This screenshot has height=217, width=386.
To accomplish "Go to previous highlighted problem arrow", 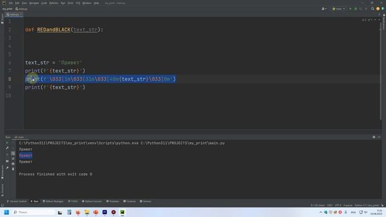I will point(375,20).
